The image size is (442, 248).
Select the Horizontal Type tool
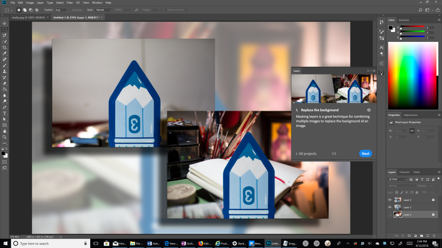click(x=5, y=113)
